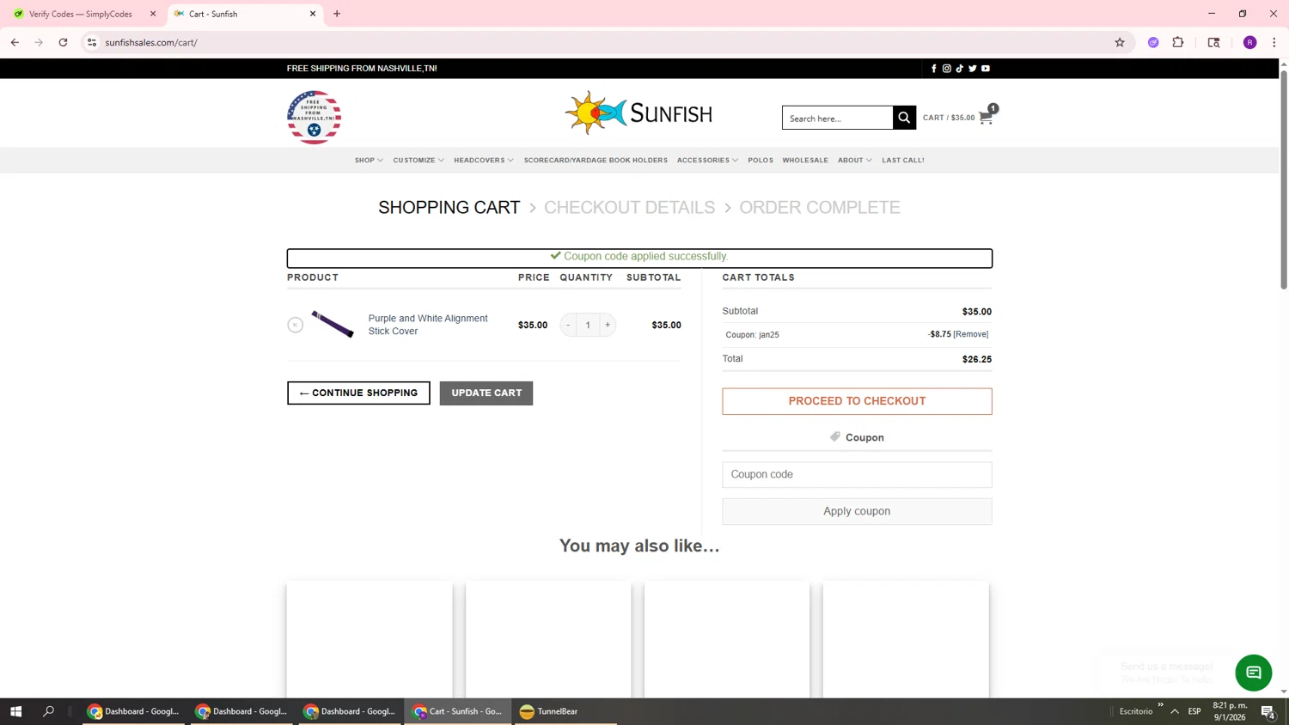The image size is (1289, 725).
Task: Open Chrome three-dot menu
Action: [x=1274, y=42]
